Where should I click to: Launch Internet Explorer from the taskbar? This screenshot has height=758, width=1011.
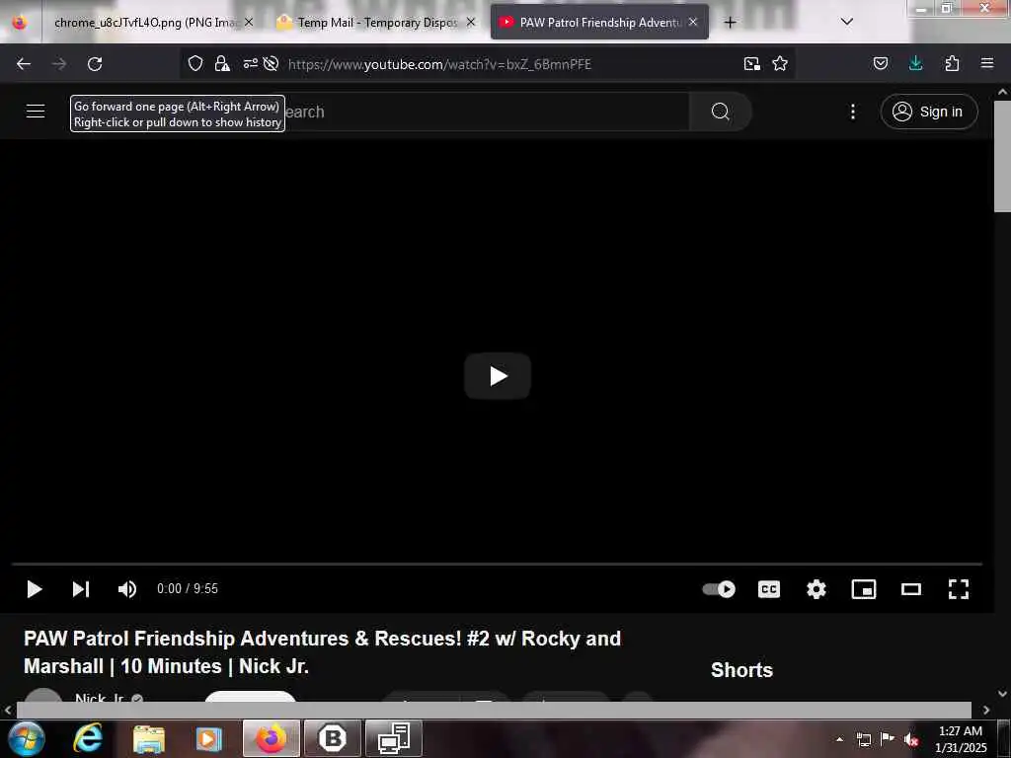click(88, 738)
